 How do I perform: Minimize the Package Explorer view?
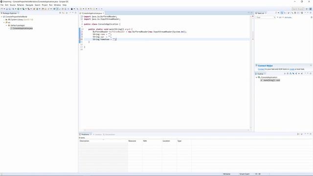pyautogui.click(x=73, y=13)
